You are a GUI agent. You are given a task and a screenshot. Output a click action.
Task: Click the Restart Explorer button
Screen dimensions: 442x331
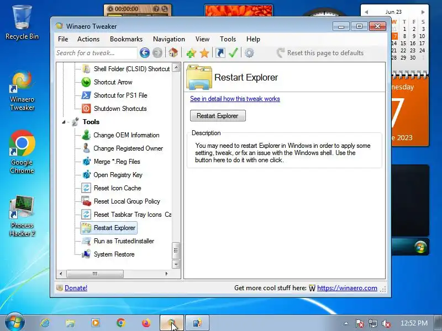218,116
